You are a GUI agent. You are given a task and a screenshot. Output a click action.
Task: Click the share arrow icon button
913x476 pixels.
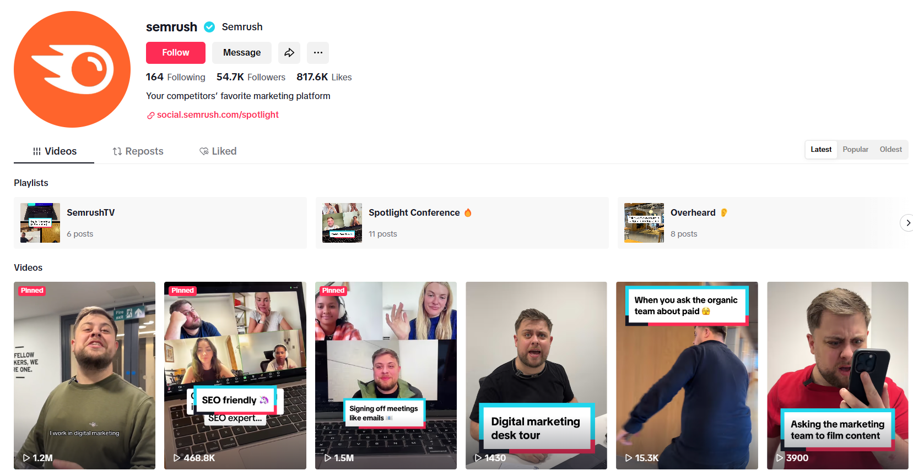click(x=289, y=53)
